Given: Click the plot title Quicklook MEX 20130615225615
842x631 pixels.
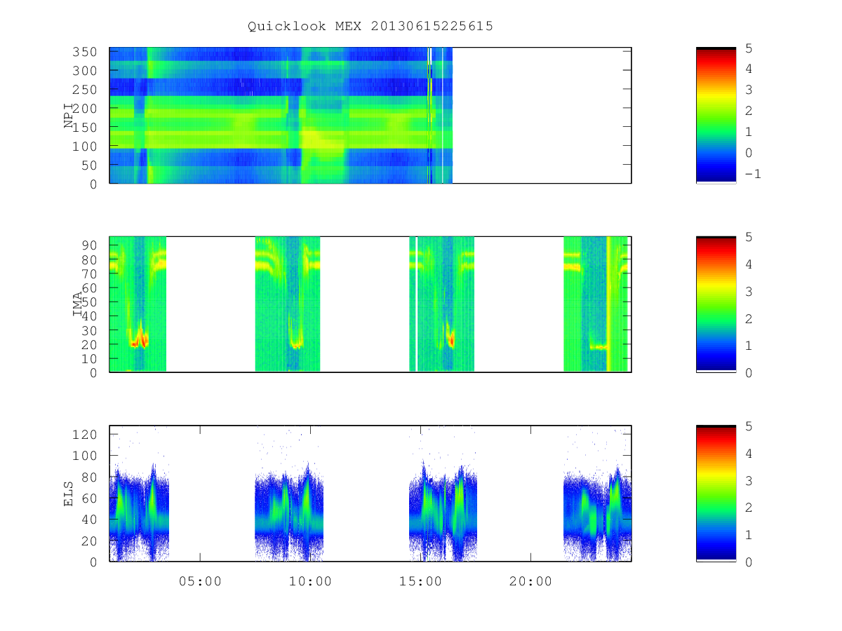Looking at the screenshot, I should tap(370, 26).
